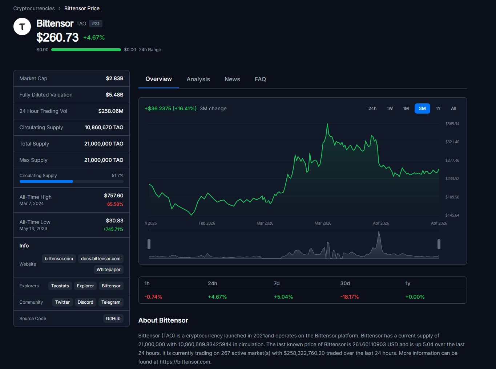Grab the left chart range handle
Viewport: 496px width, 369px height.
pos(149,244)
